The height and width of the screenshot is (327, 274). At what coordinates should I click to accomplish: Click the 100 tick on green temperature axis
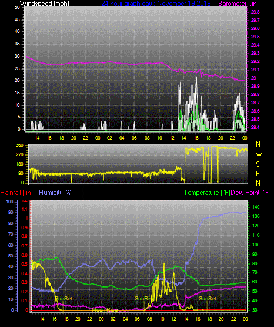pos(256,245)
